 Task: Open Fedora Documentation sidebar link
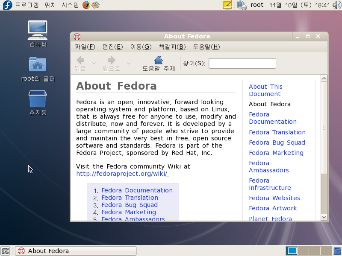click(x=273, y=118)
